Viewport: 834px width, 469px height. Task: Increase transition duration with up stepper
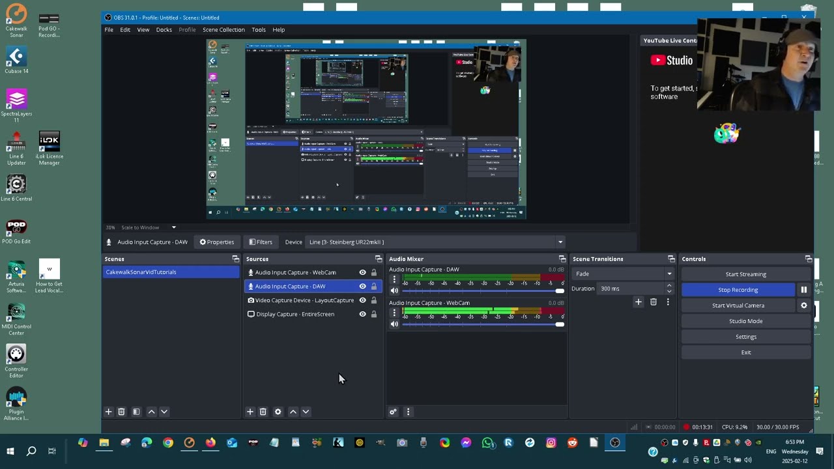(x=669, y=285)
